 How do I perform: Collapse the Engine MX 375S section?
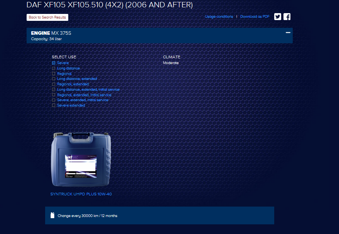[x=288, y=33]
